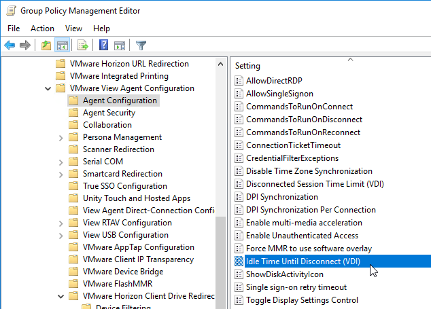Open the File menu
431x309 pixels.
tap(14, 29)
